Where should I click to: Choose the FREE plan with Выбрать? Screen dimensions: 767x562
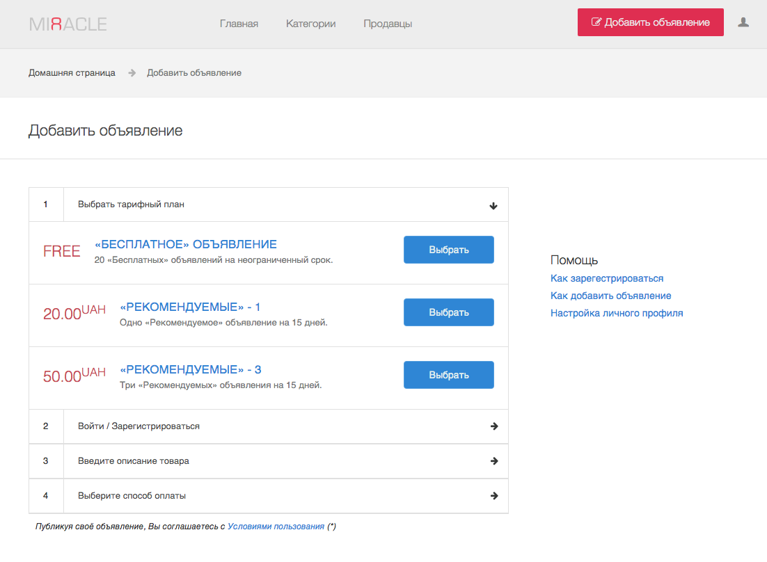(x=449, y=250)
